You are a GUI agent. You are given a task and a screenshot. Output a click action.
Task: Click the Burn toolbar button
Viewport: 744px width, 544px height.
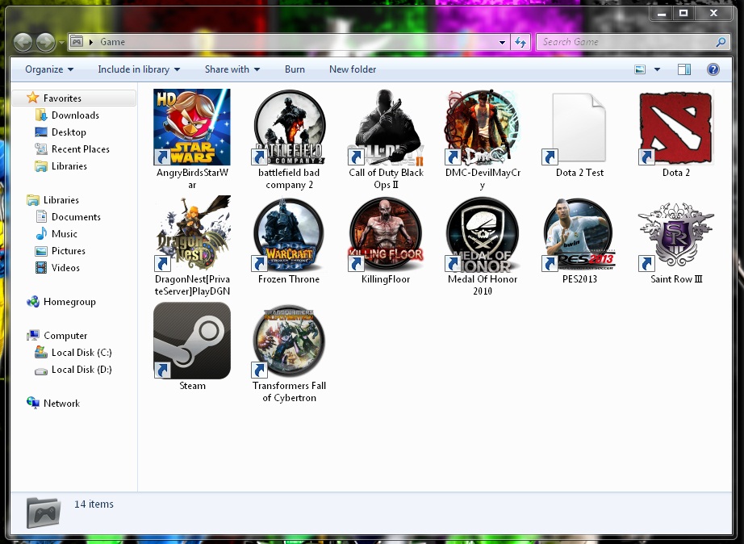pyautogui.click(x=295, y=69)
